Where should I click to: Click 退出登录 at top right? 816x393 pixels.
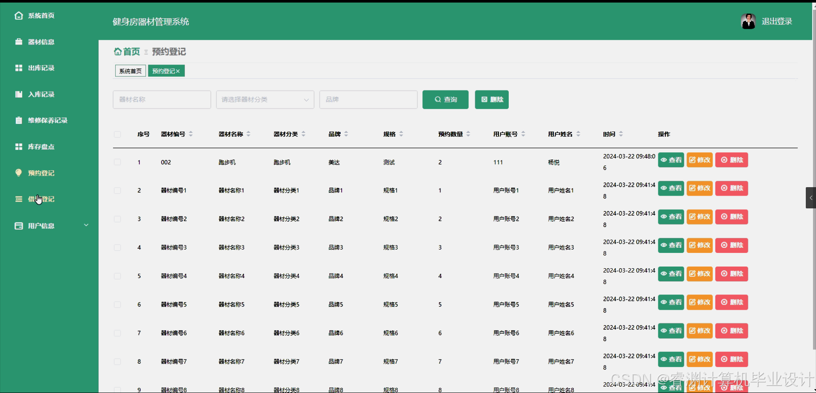[777, 21]
